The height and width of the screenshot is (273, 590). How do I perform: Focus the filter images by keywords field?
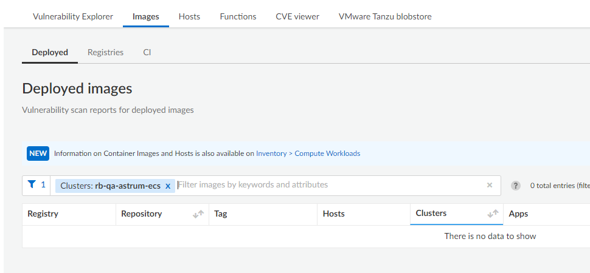(328, 185)
